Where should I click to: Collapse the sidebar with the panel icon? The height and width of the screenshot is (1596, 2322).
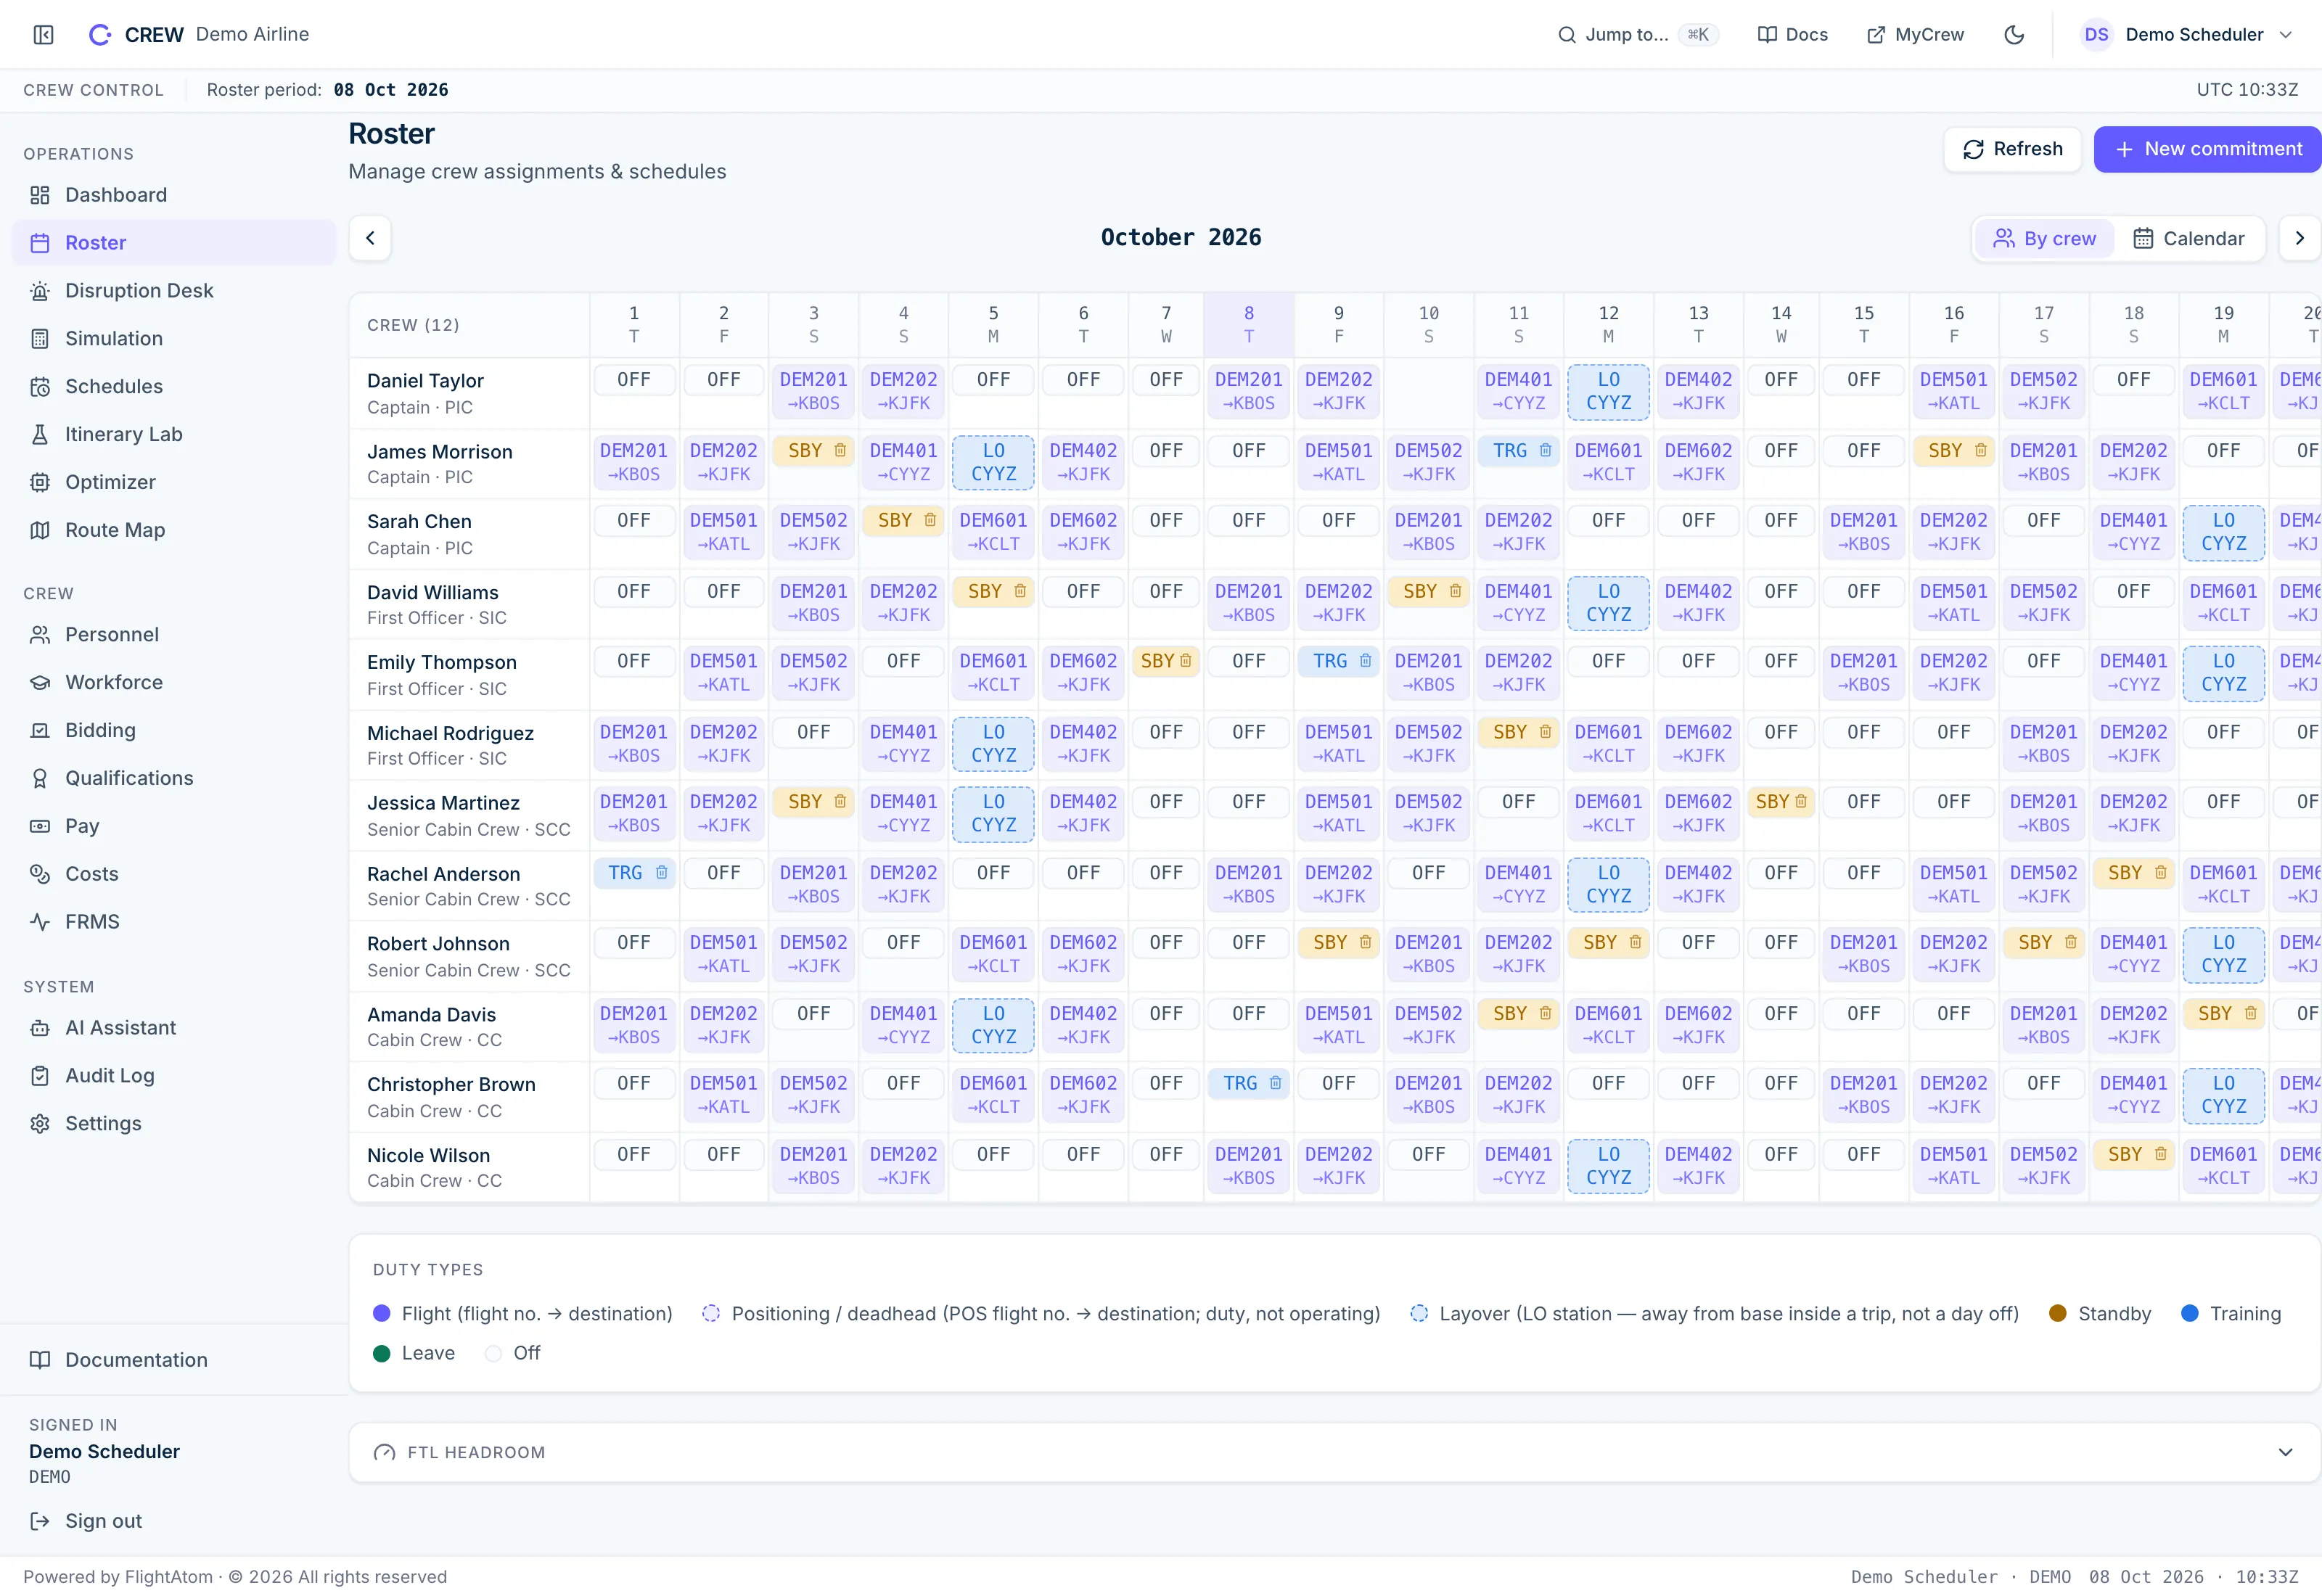(x=43, y=35)
